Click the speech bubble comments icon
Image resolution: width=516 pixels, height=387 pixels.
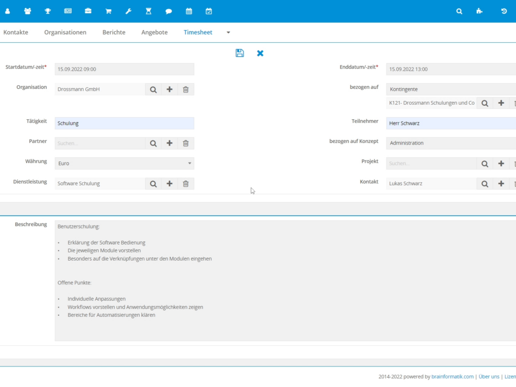click(x=169, y=11)
